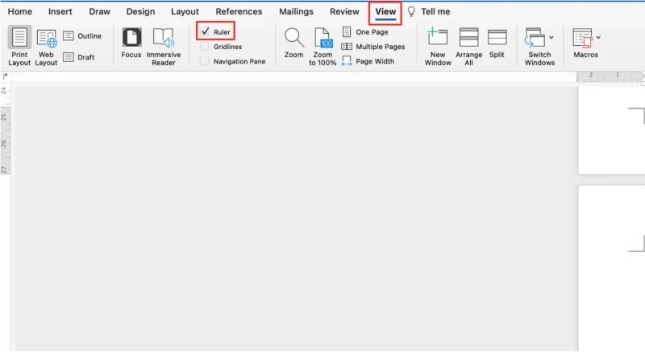Choose the Outline view

coord(82,36)
